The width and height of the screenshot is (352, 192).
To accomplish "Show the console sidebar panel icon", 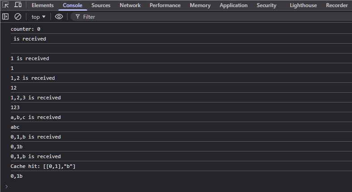I will pos(5,16).
